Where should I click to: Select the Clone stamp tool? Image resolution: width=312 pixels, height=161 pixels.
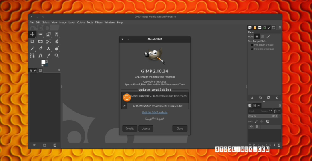point(48,48)
